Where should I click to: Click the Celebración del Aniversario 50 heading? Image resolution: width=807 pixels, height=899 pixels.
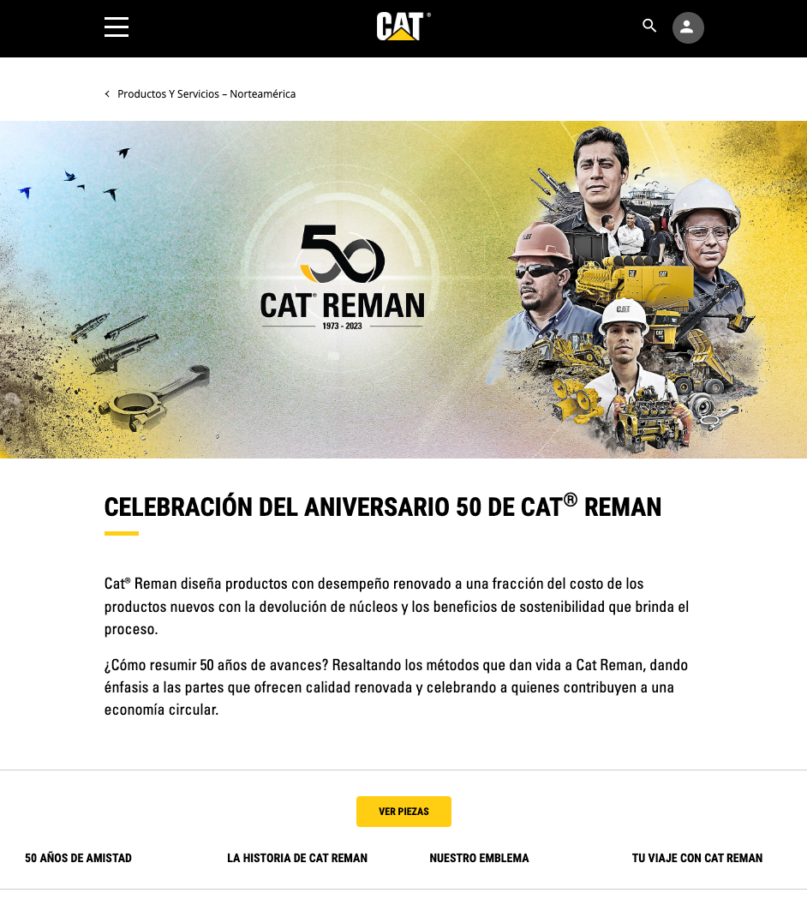383,506
